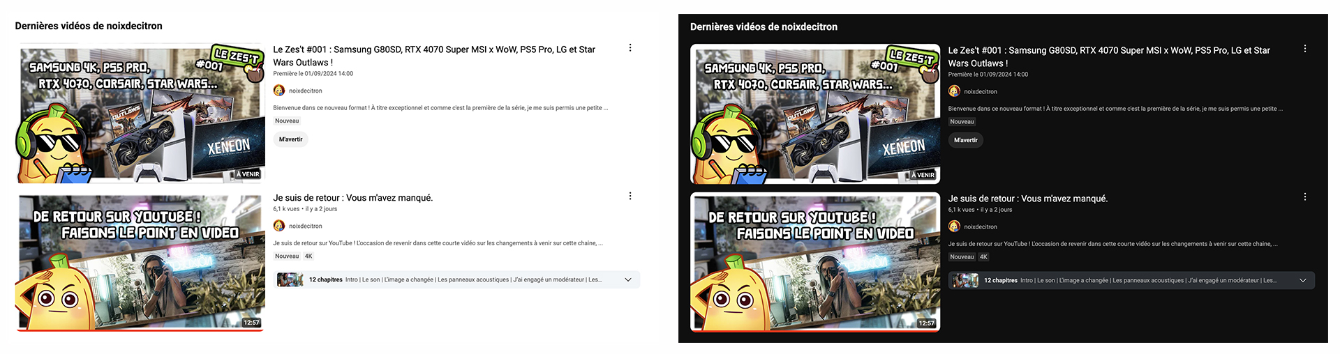Click 12:57 duration badge, dark theme
This screenshot has height=354, width=1340.
pyautogui.click(x=926, y=323)
